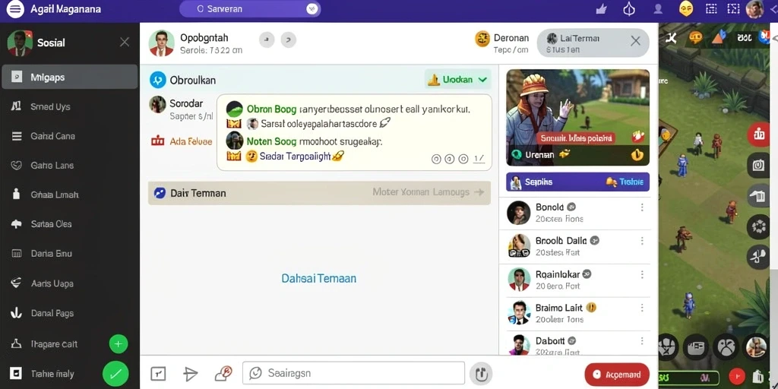
Task: Click the send arrow icon in bottom toolbar
Action: [191, 374]
